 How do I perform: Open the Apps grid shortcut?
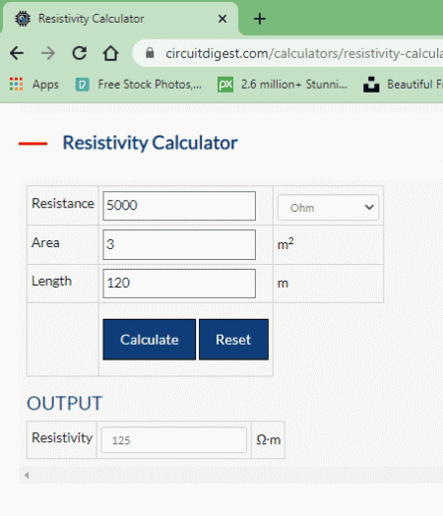pos(34,85)
